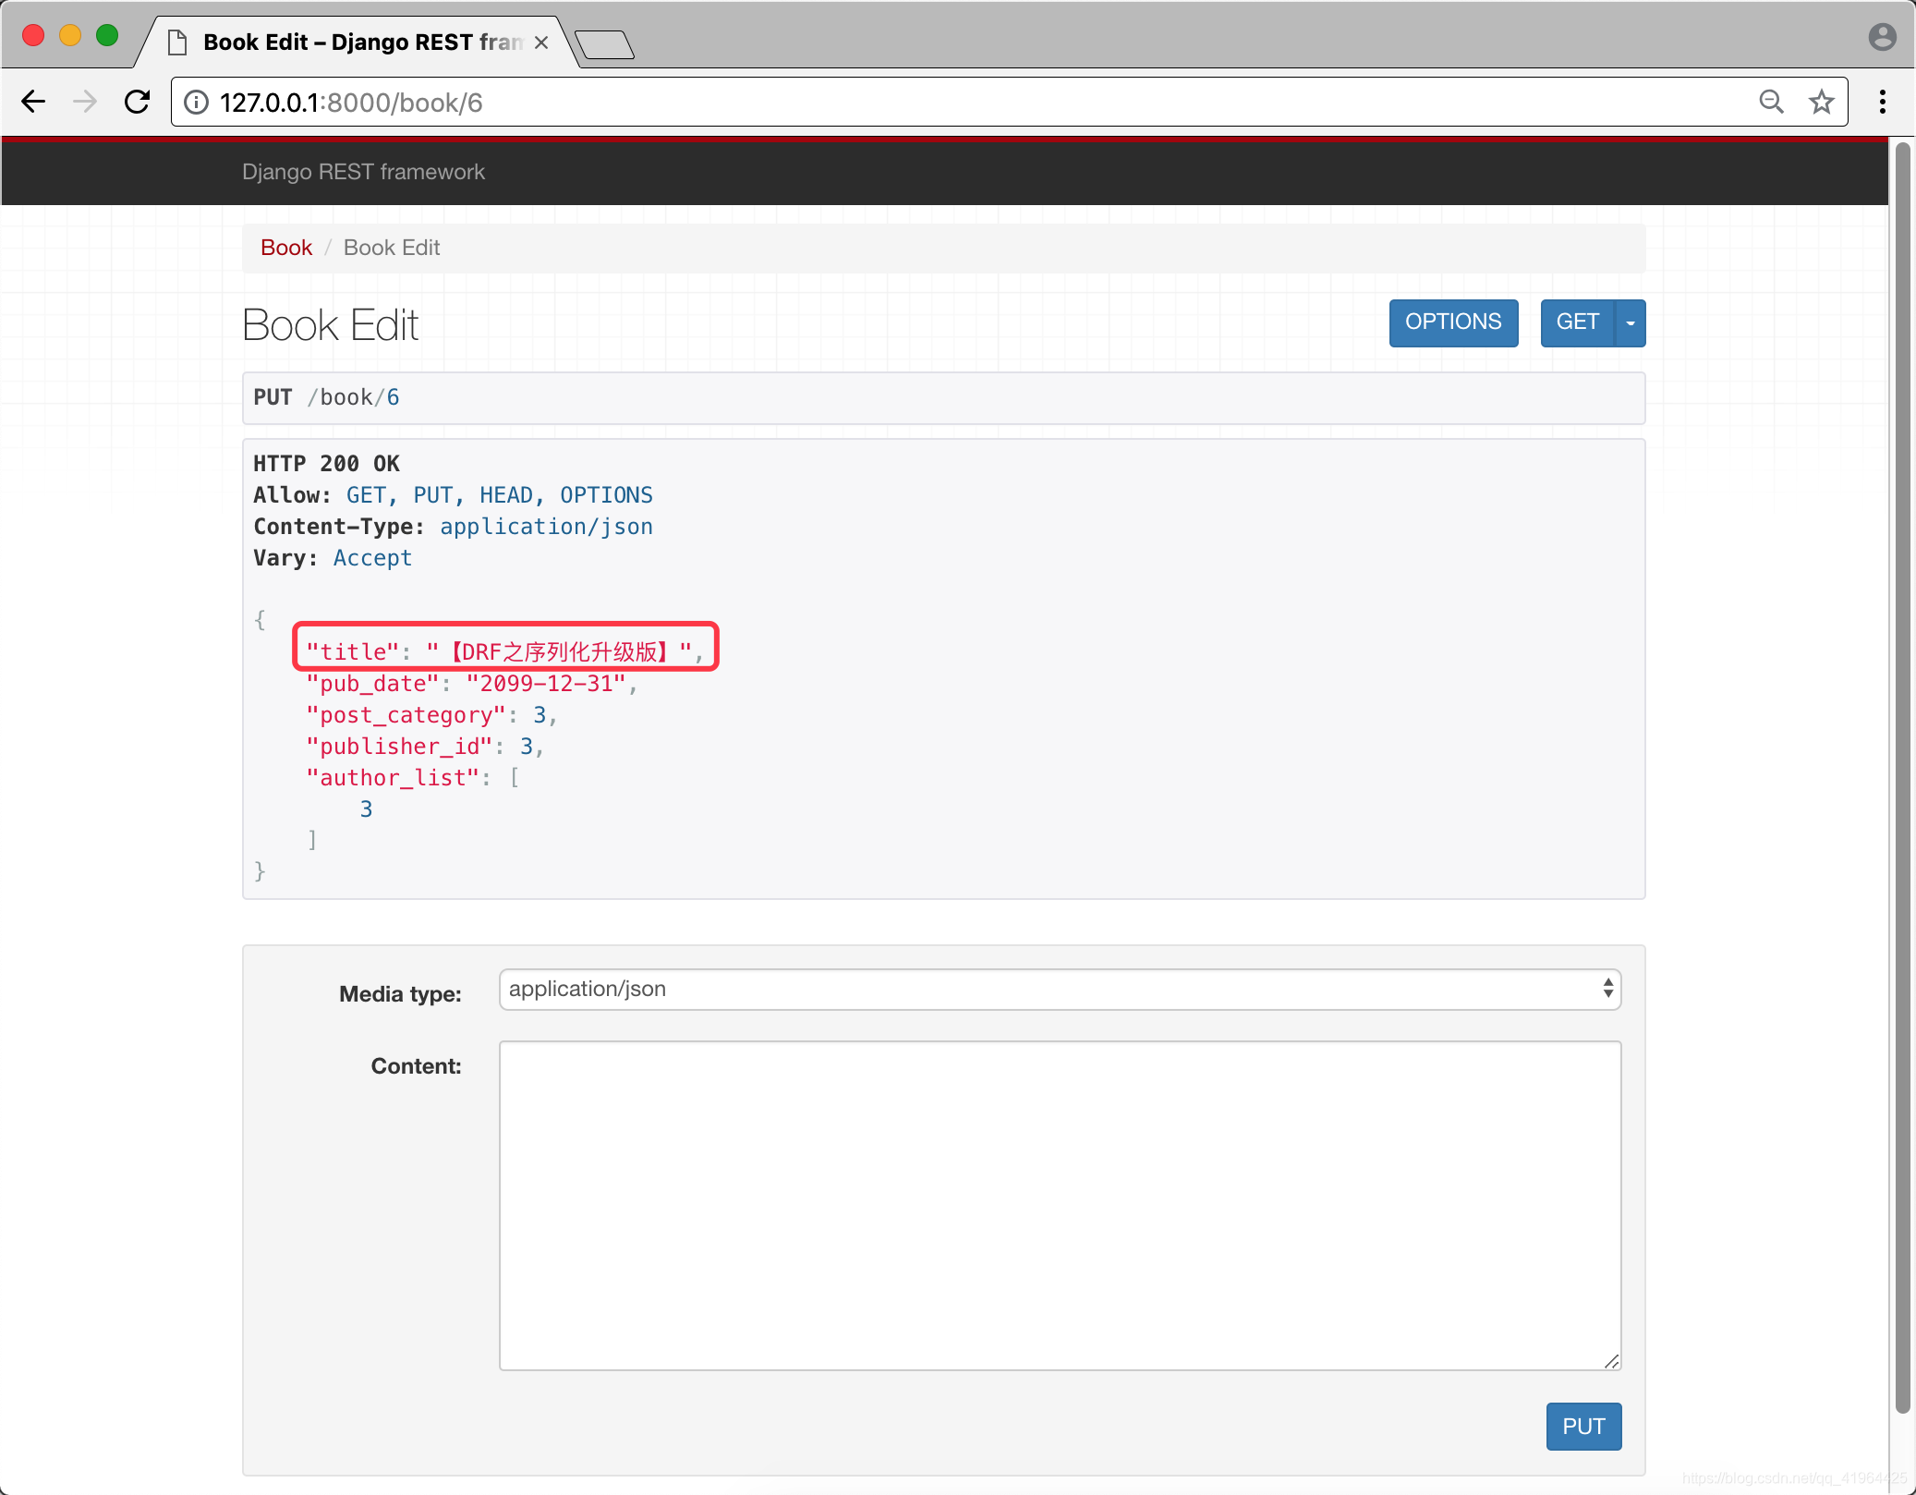Click the Content label
The height and width of the screenshot is (1495, 1916).
(416, 1066)
